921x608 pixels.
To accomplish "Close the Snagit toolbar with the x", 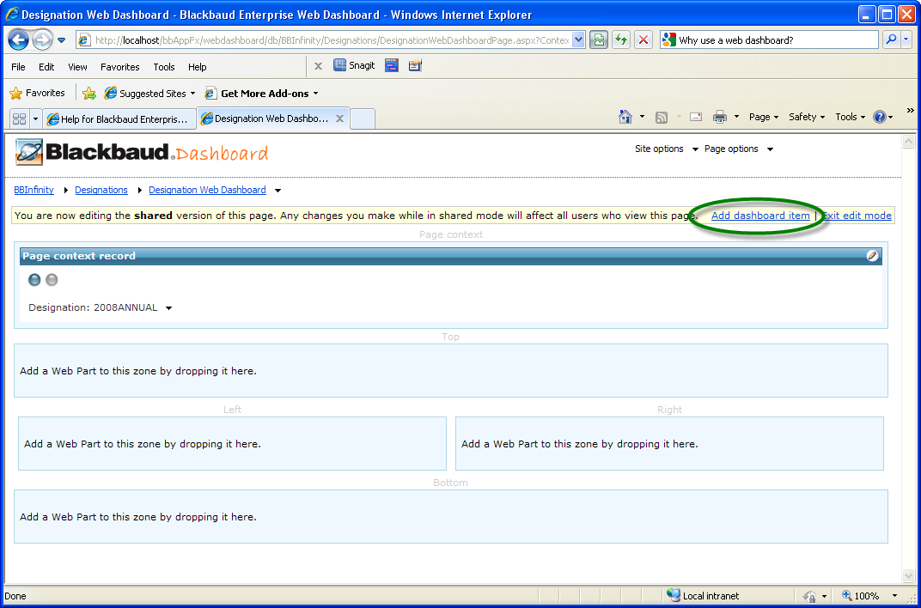I will click(318, 66).
